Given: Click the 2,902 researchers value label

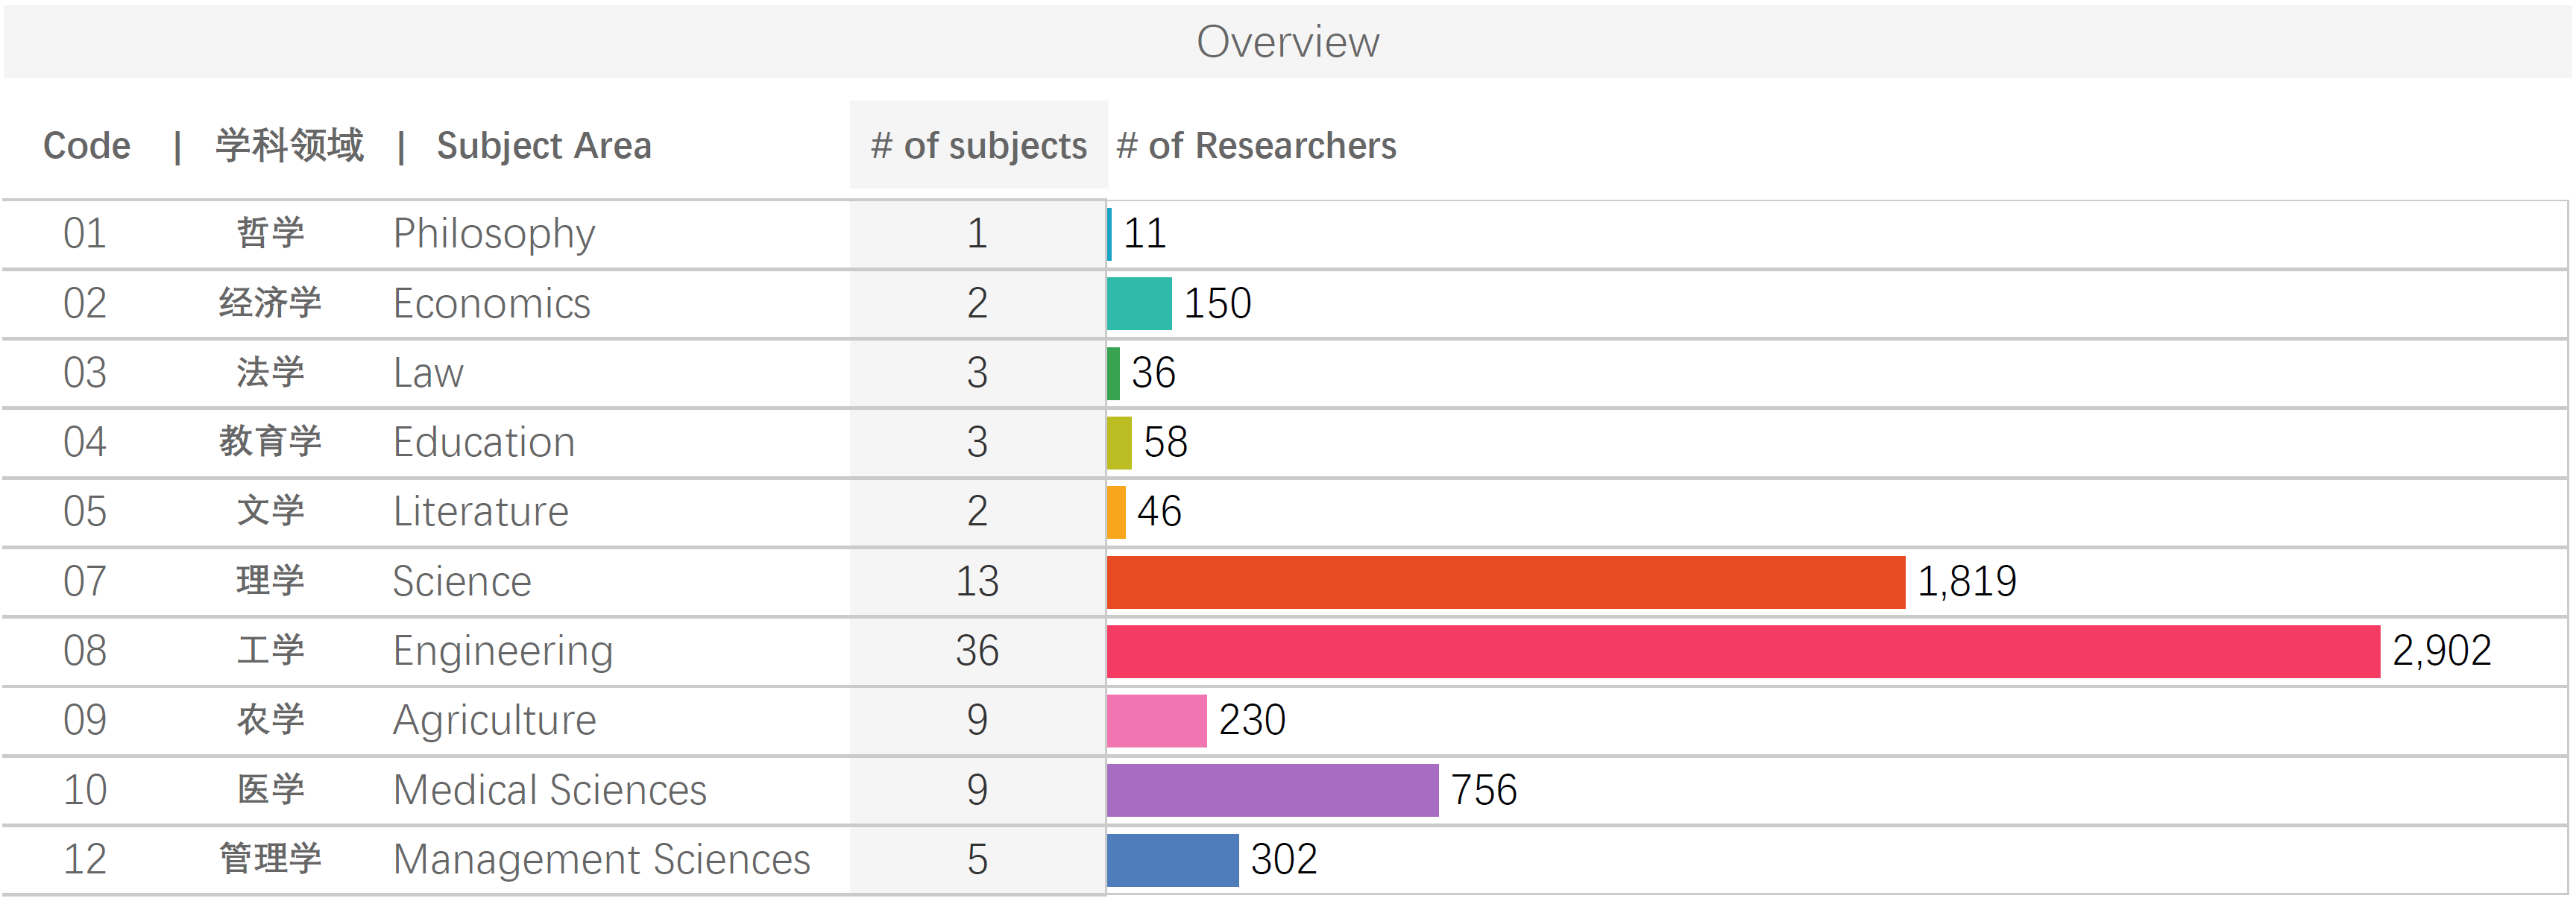Looking at the screenshot, I should click(2441, 651).
